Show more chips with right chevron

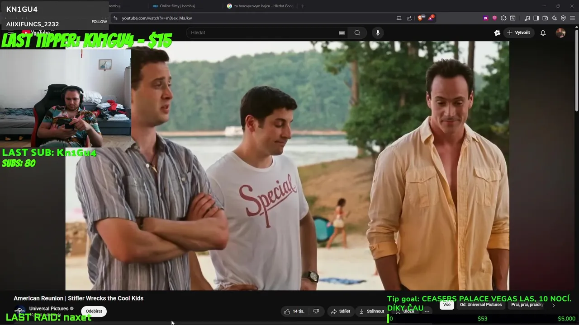click(x=553, y=305)
